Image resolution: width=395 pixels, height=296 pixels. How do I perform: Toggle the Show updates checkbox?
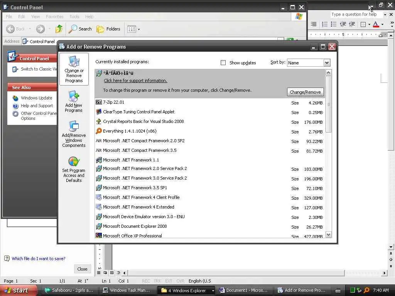click(223, 63)
